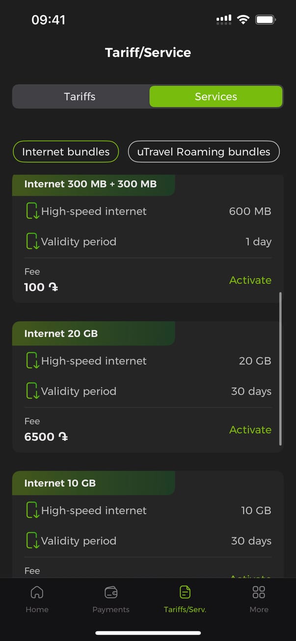This screenshot has height=641, width=296.
Task: Tap the Payments wallet icon
Action: [111, 592]
